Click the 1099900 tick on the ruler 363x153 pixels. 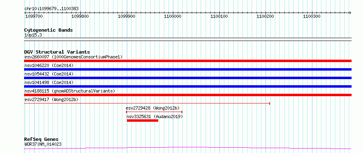point(126,16)
